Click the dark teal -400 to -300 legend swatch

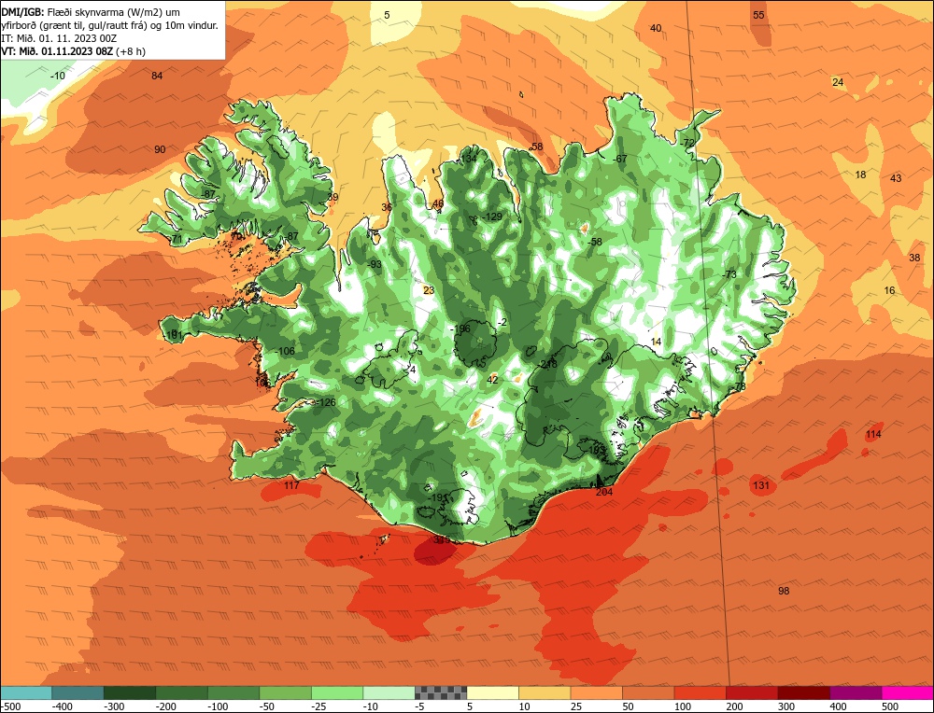click(78, 692)
